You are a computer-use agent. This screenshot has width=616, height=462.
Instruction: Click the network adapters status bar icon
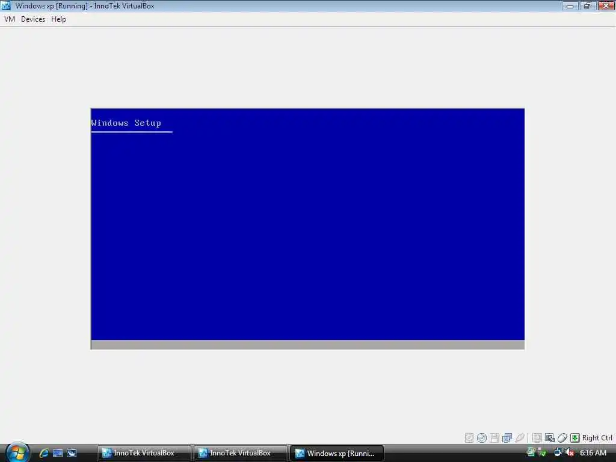click(x=507, y=438)
